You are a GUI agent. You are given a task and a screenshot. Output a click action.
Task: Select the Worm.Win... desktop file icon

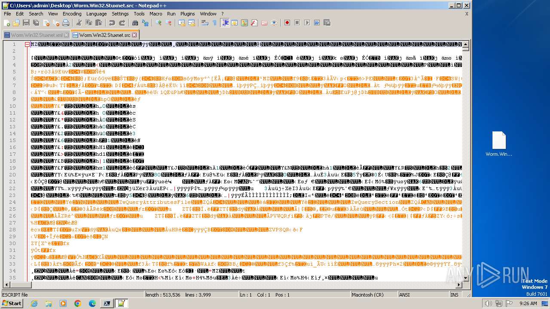pyautogui.click(x=499, y=144)
